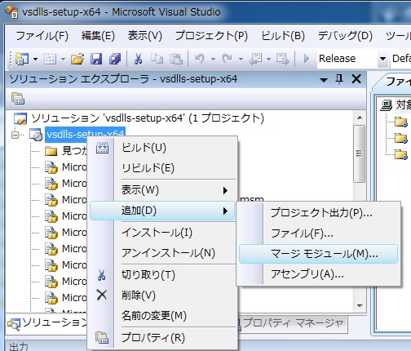The width and height of the screenshot is (411, 351).
Task: Click the Navigate Forward icon
Action: 283,59
